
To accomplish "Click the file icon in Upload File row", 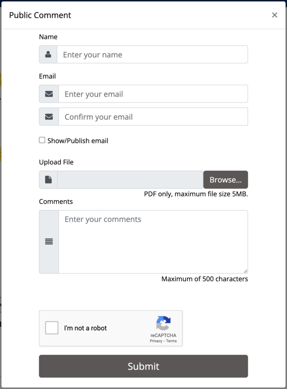I will click(x=48, y=180).
